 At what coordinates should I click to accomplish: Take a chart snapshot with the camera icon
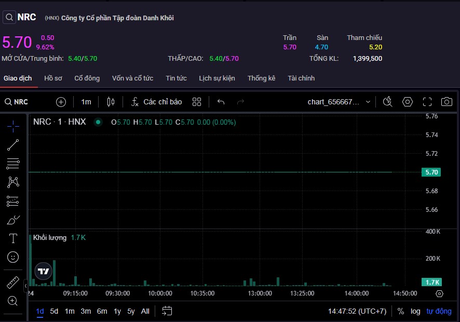[x=446, y=102]
